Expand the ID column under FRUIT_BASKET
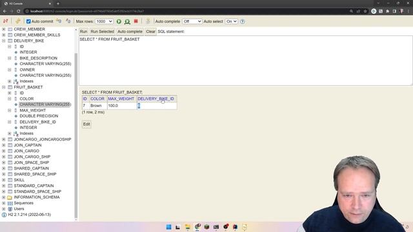The image size is (413, 232). point(10,93)
